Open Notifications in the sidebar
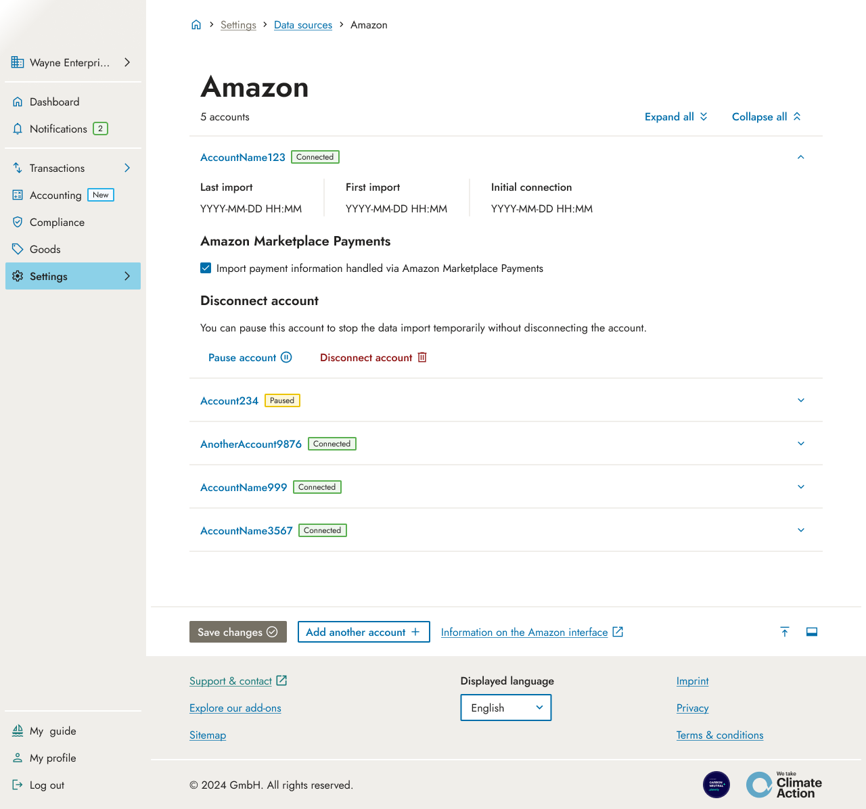The height and width of the screenshot is (809, 866). coord(73,129)
